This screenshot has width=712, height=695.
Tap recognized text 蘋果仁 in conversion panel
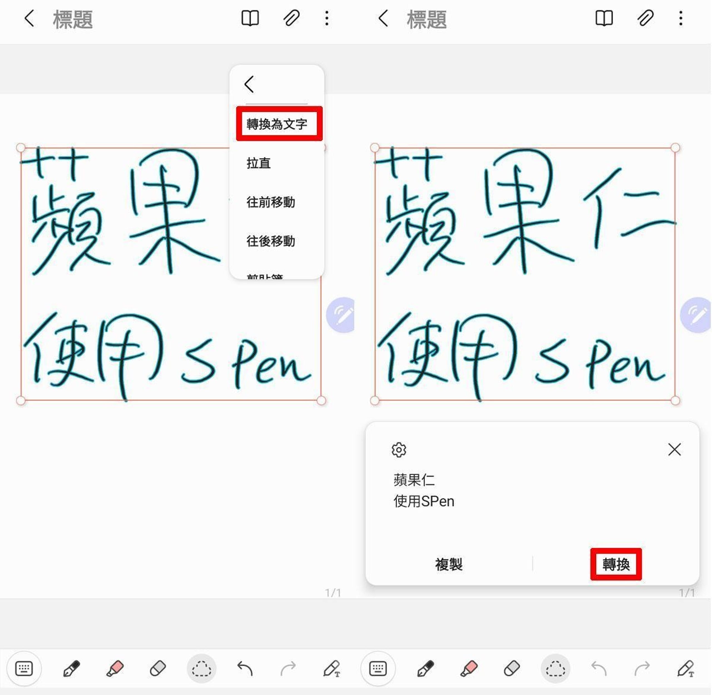coord(414,480)
